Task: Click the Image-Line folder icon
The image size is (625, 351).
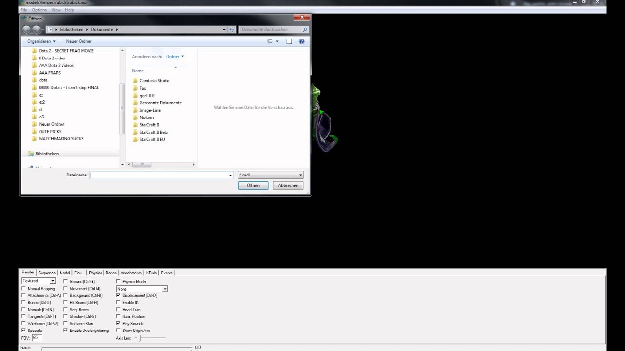Action: tap(135, 110)
